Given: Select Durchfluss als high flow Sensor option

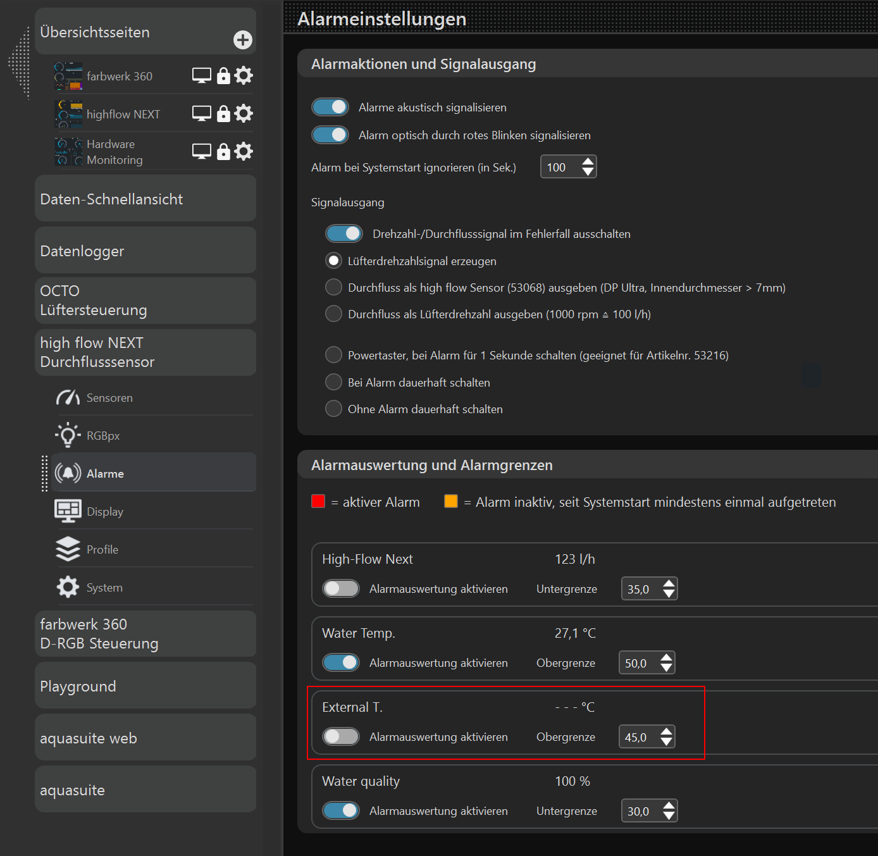Looking at the screenshot, I should [333, 287].
